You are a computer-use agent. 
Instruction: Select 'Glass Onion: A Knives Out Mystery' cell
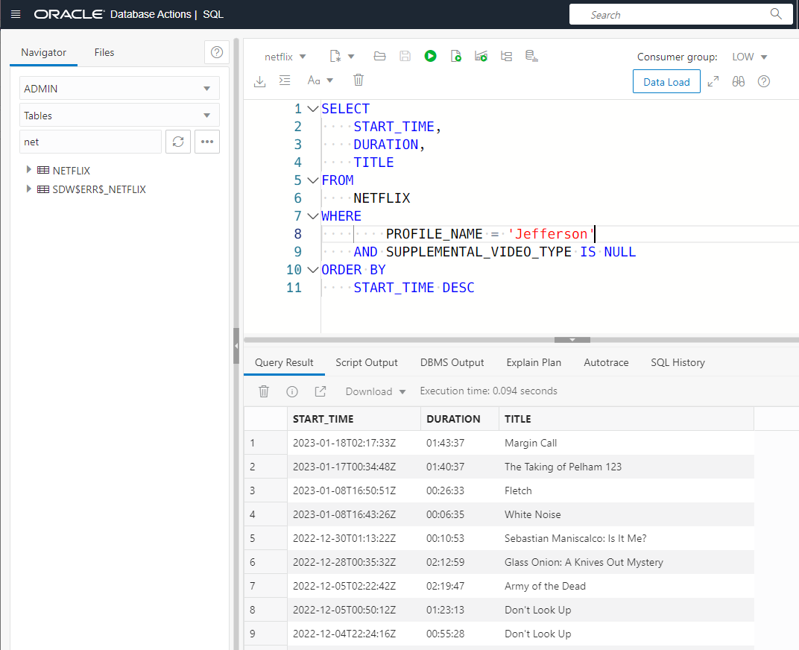(626, 562)
